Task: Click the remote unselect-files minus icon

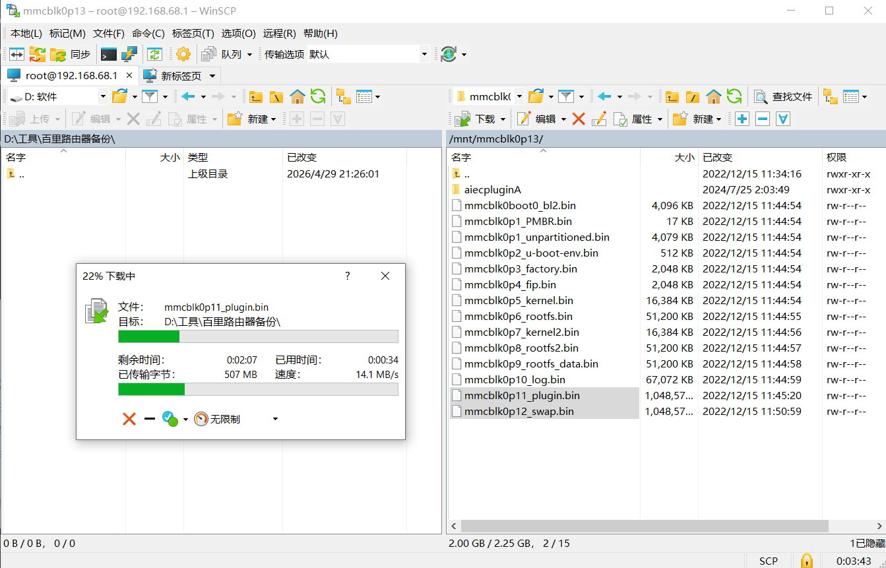Action: pyautogui.click(x=763, y=119)
